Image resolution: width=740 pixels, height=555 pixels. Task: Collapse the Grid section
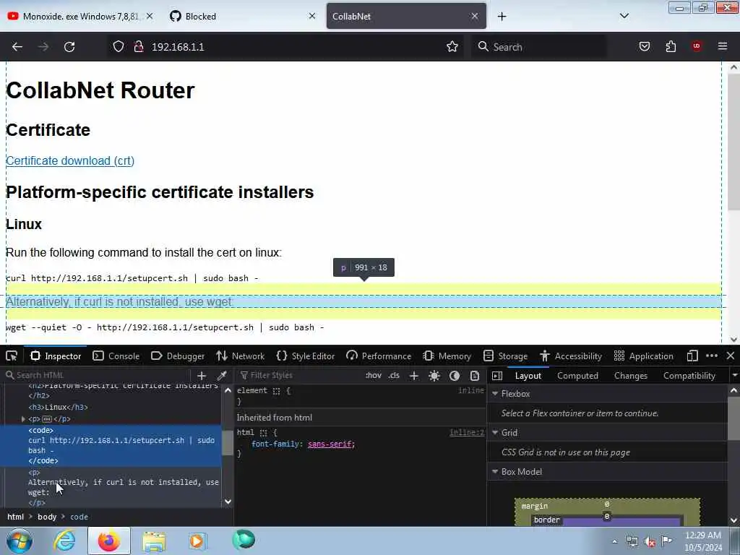pyautogui.click(x=495, y=433)
